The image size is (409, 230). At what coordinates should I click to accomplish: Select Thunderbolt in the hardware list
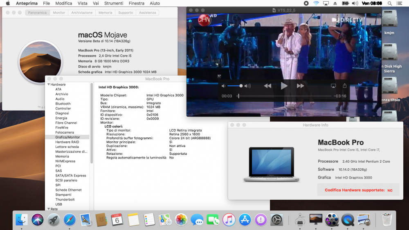click(65, 199)
